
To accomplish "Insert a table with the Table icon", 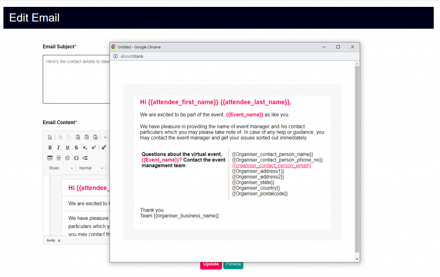I will click(50, 158).
